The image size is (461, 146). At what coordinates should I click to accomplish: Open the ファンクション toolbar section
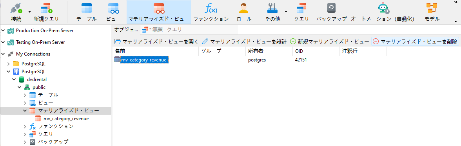point(211,12)
